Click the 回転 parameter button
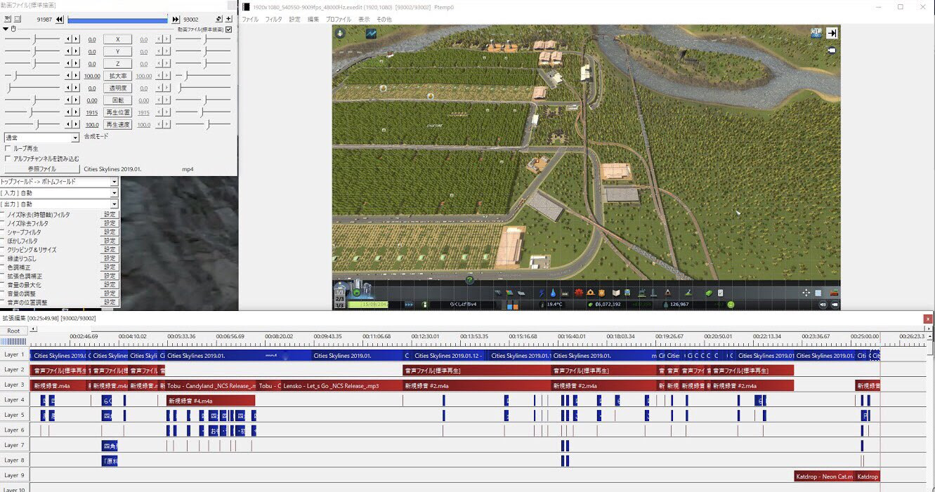The width and height of the screenshot is (935, 492). point(117,100)
